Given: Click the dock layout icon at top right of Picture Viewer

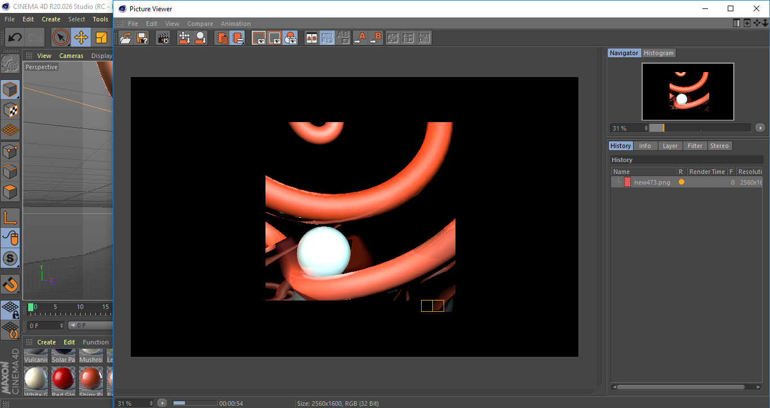Looking at the screenshot, I should 736,23.
